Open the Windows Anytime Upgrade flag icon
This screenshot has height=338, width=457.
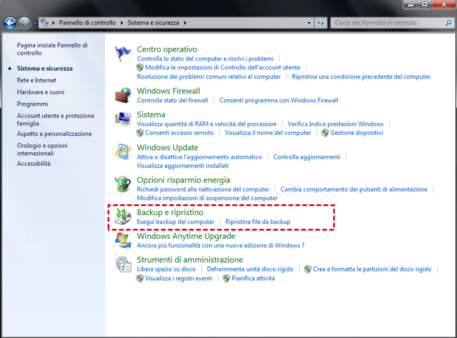coord(123,240)
